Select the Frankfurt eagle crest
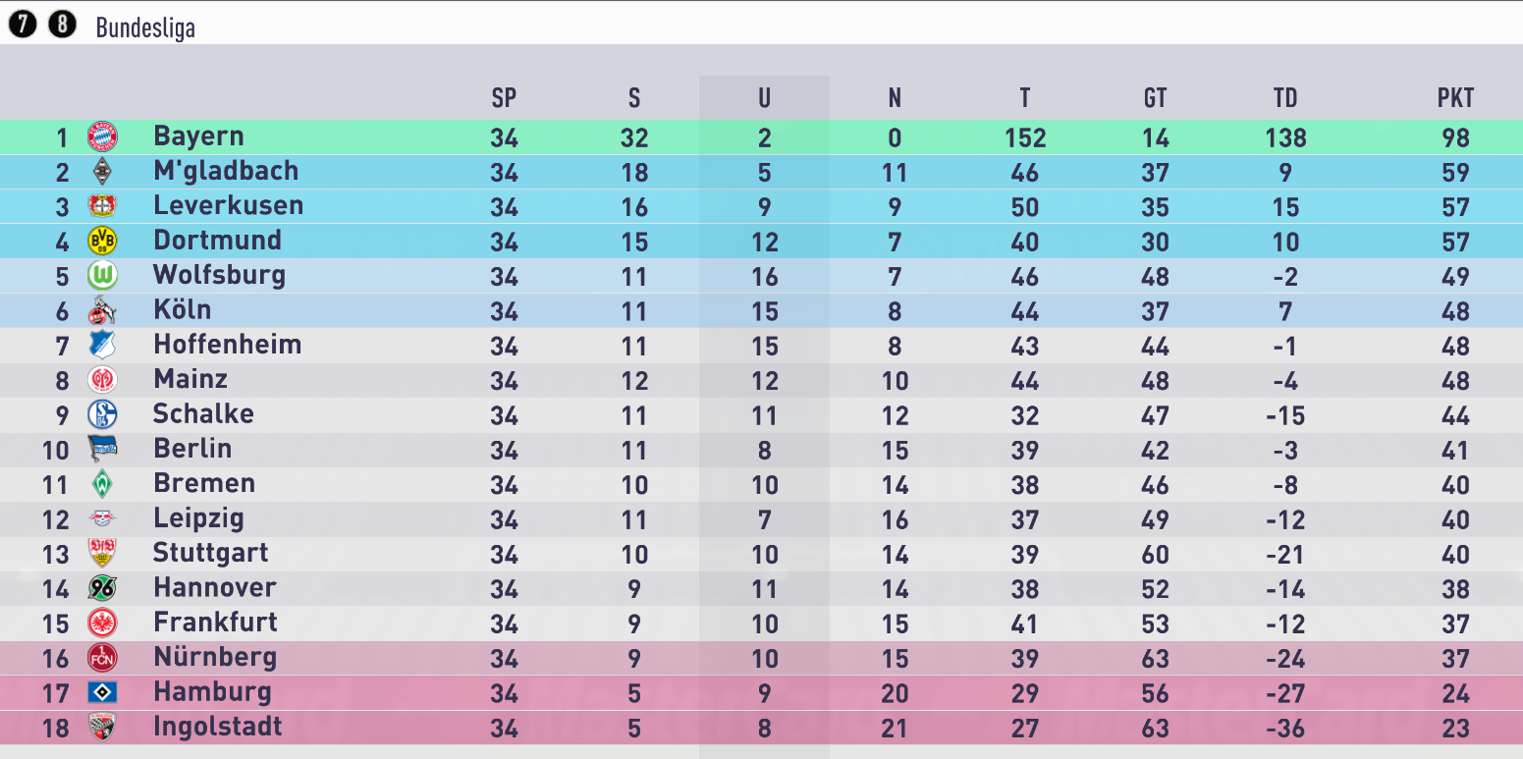The image size is (1523, 759). (102, 623)
